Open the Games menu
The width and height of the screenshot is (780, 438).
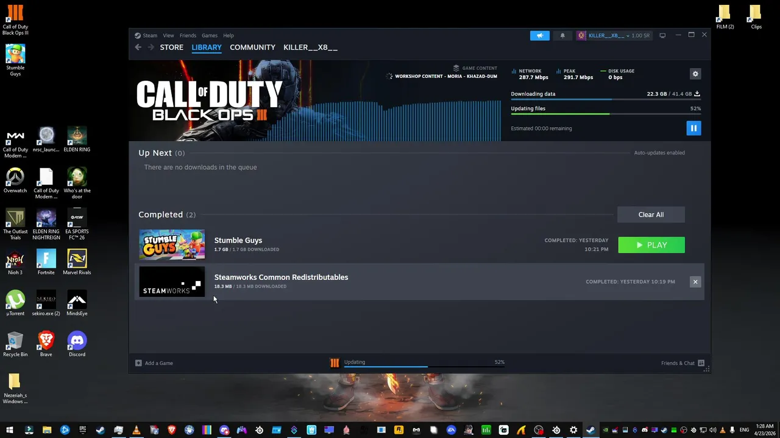210,35
